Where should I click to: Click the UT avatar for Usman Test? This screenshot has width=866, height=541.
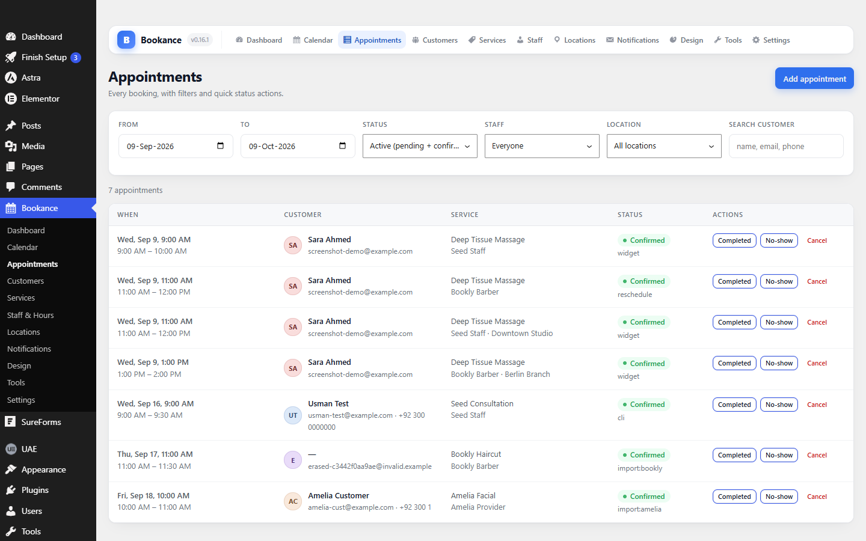click(293, 415)
